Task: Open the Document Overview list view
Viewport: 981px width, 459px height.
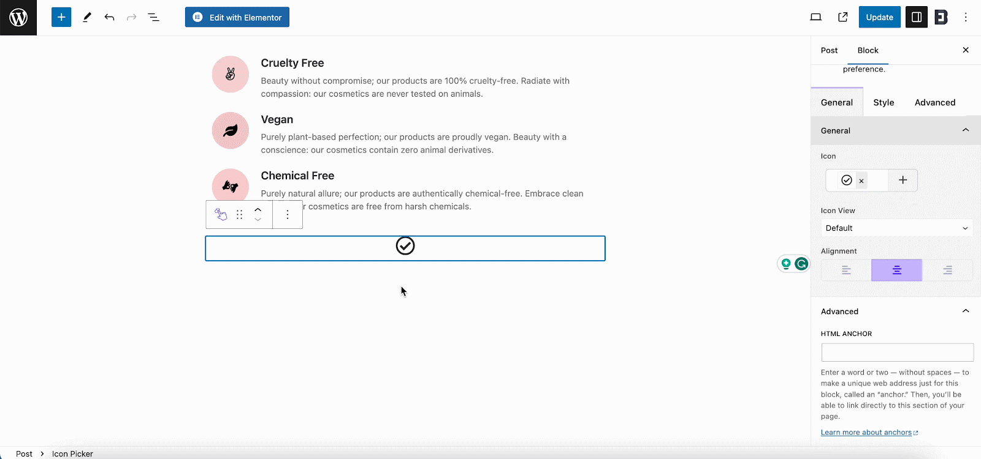Action: point(153,17)
